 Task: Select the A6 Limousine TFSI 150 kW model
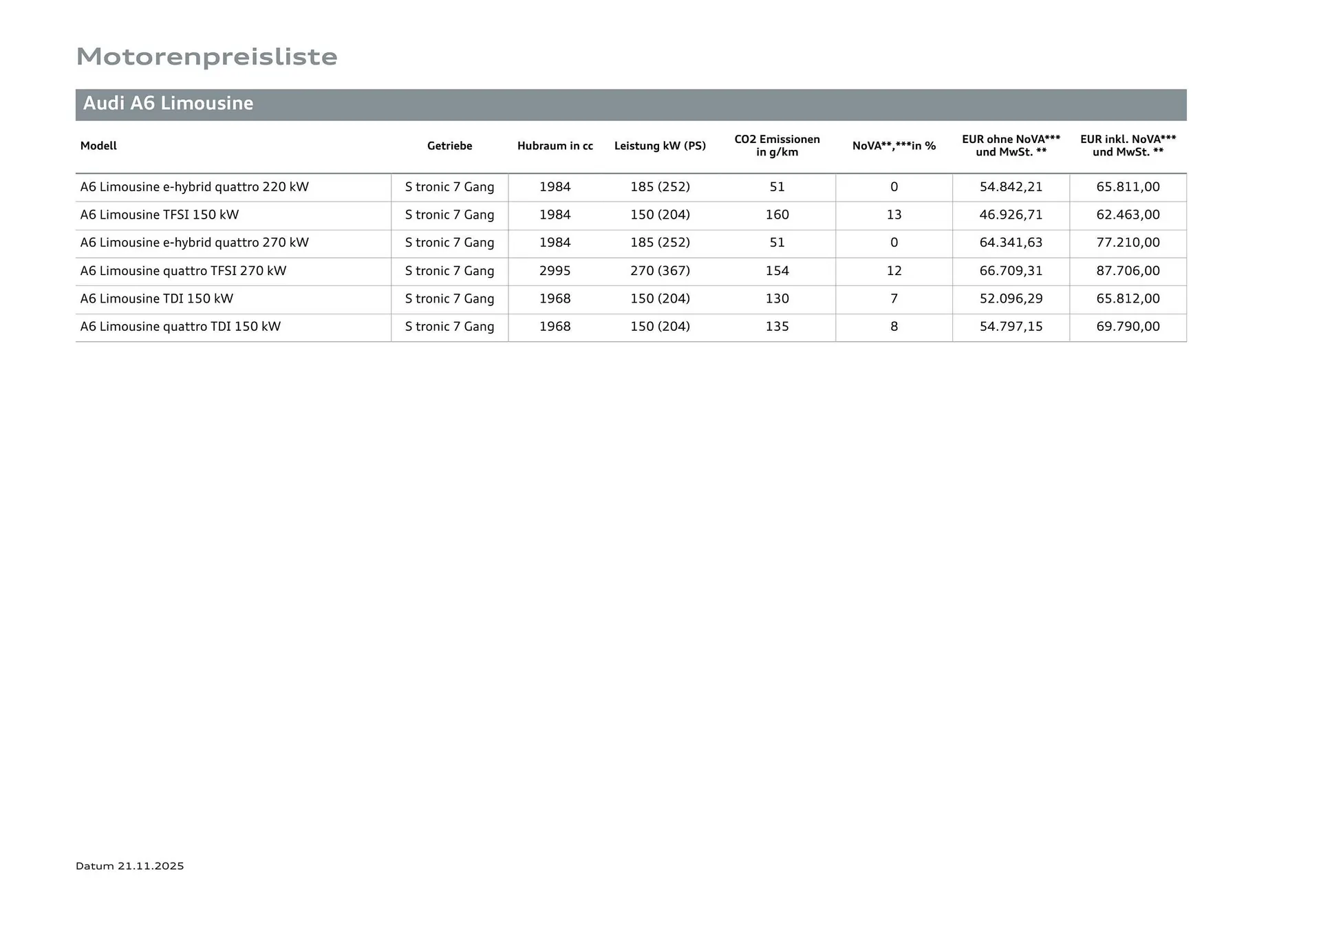point(160,215)
